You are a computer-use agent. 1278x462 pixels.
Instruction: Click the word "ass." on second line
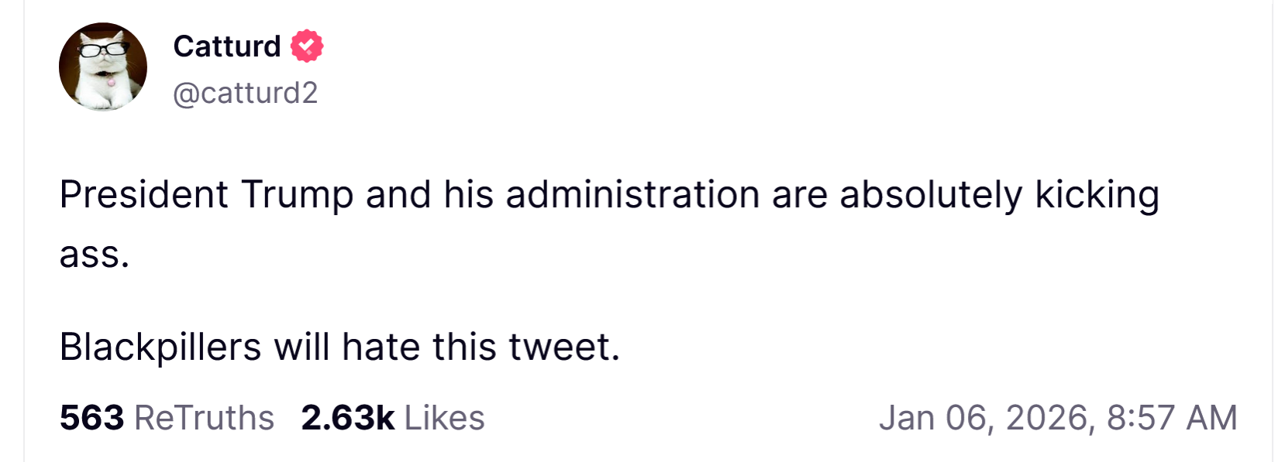pyautogui.click(x=95, y=255)
